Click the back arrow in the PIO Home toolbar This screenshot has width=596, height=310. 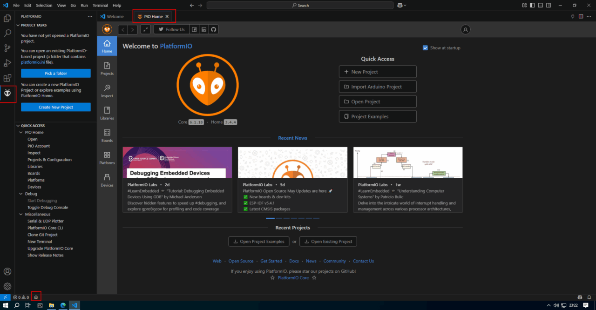click(x=123, y=29)
